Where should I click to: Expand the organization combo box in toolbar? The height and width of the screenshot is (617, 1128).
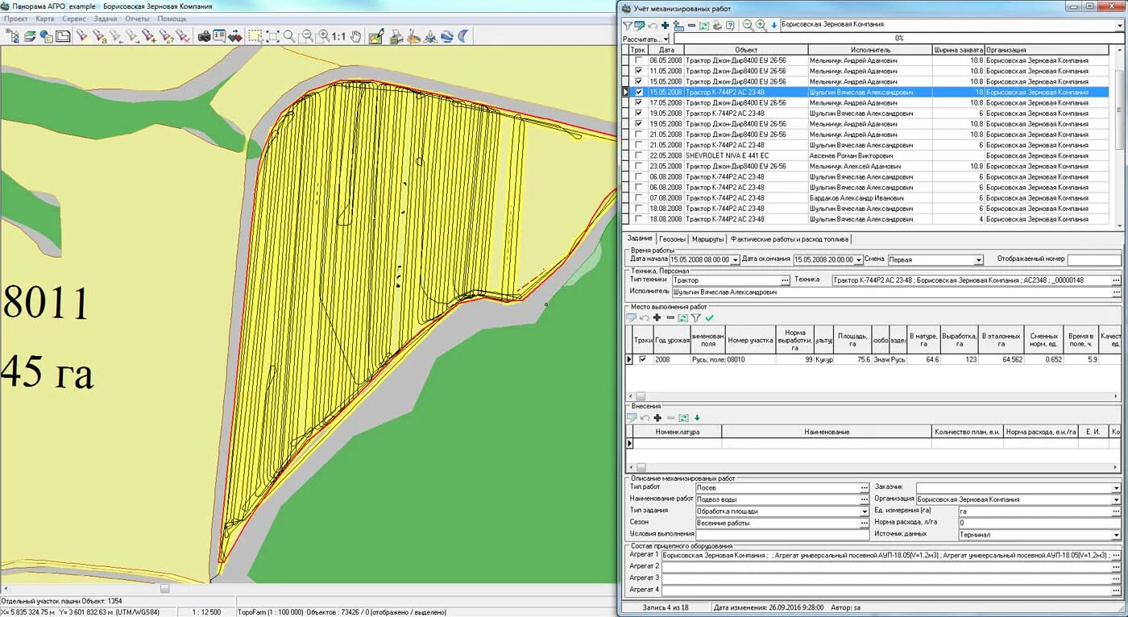coord(1119,25)
